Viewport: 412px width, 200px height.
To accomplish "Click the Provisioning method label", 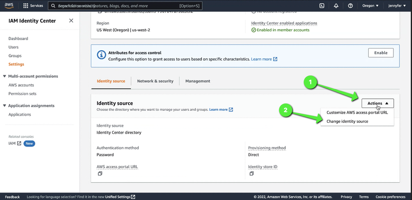I will point(267,148).
